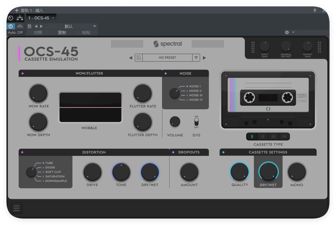Select the SATURATION distortion type
The height and width of the screenshot is (225, 336).
(53, 177)
